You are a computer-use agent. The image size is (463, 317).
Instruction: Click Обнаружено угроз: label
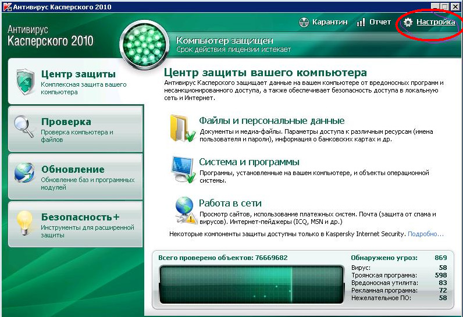[x=384, y=258]
